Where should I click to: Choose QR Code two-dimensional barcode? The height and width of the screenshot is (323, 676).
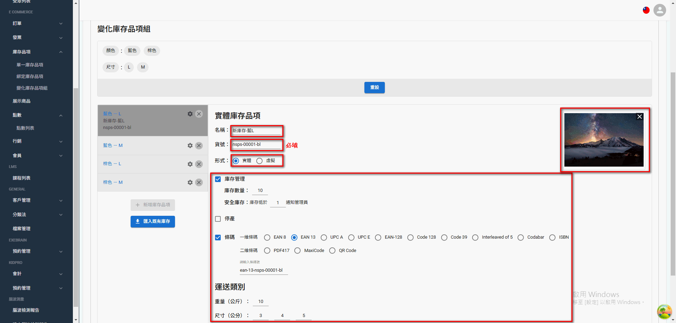pos(332,251)
